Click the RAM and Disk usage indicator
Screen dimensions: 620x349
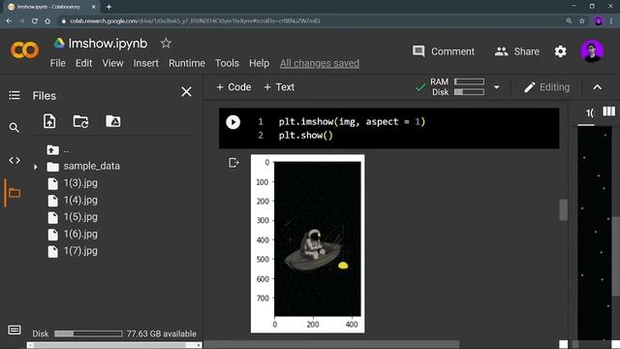[x=457, y=87]
